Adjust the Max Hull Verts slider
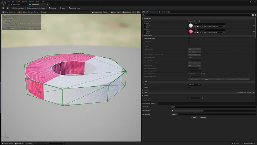Image resolution: width=257 pixels, height=145 pixels. coord(213,111)
